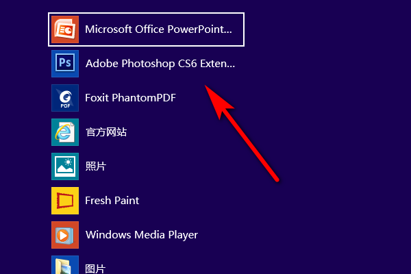411x274 pixels.
Task: Launch Foxit PhantomPDF via its icon
Action: click(65, 98)
